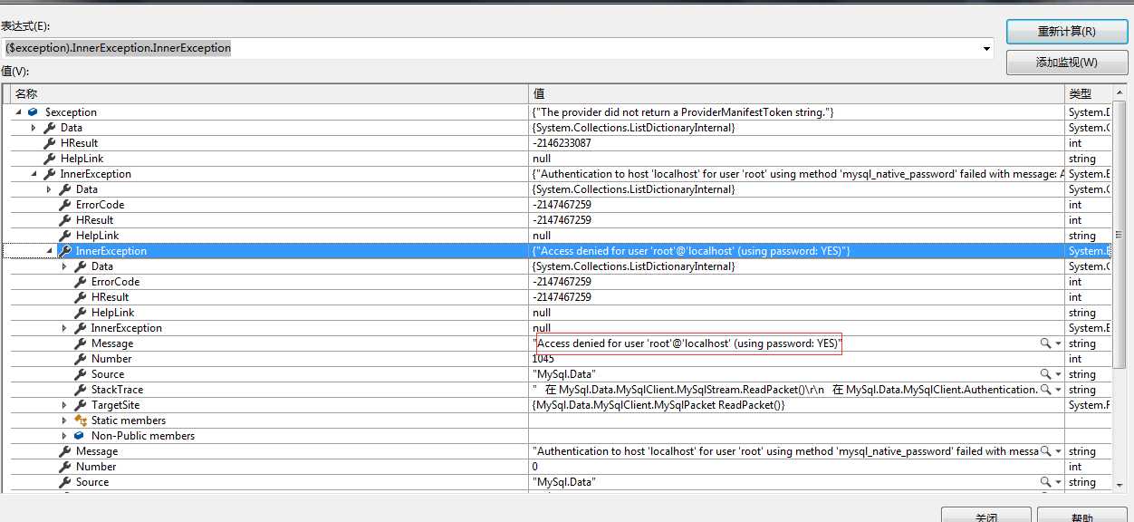Expand the InnerException node with null value
The width and height of the screenshot is (1134, 522).
pos(64,328)
